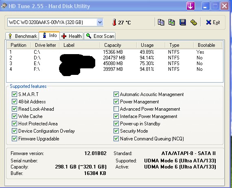Select partition row F:\
The height and width of the screenshot is (188, 232).
(x=115, y=69)
